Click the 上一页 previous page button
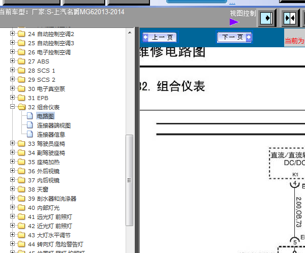The width and height of the screenshot is (305, 253). (160, 37)
